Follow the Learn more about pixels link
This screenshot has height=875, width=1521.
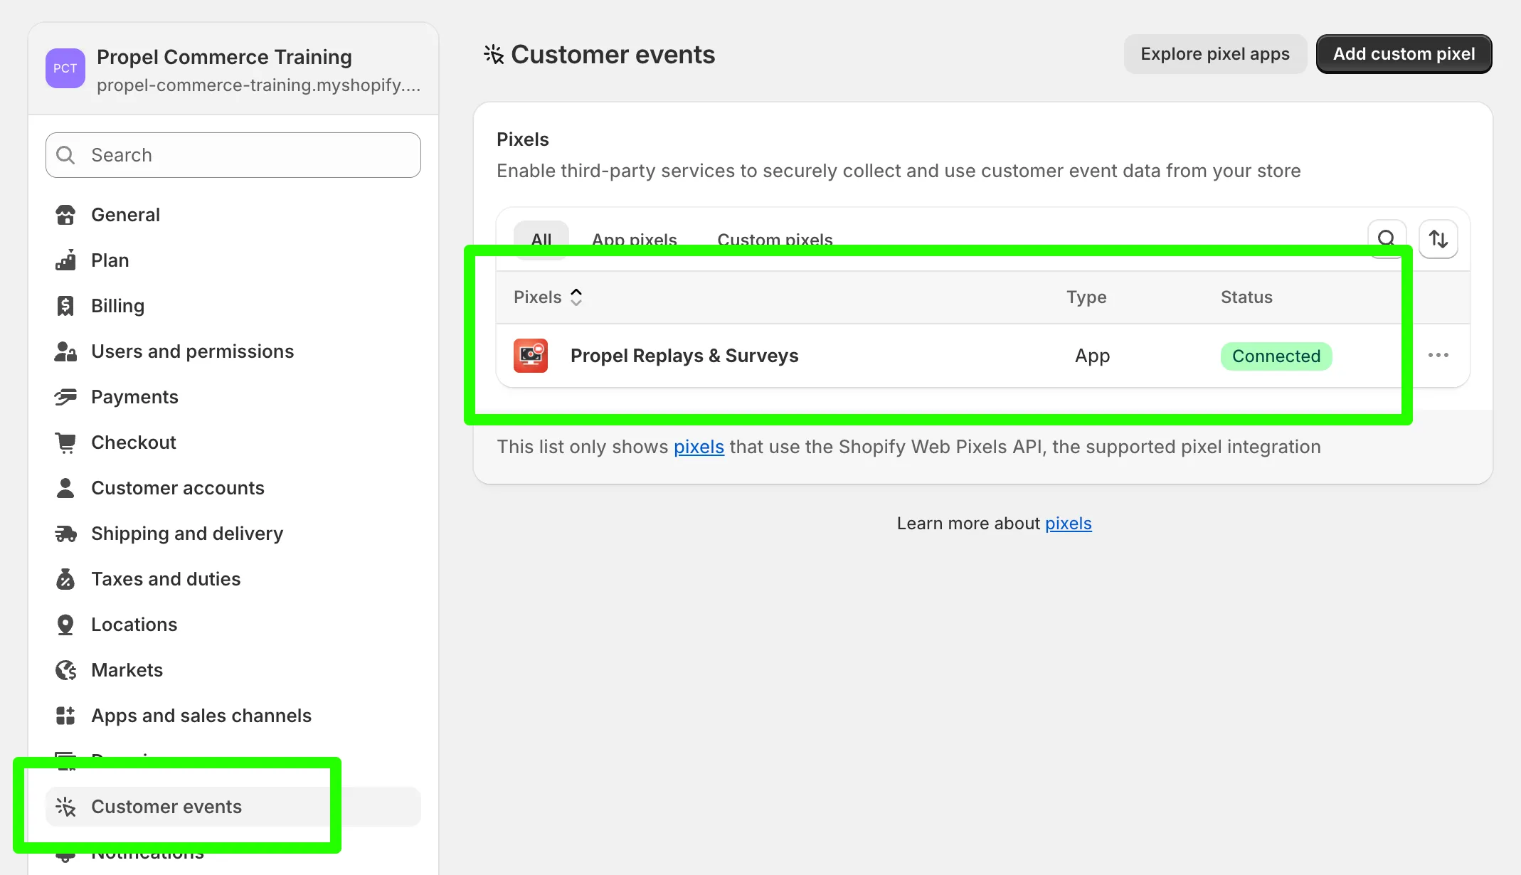[x=1068, y=524]
